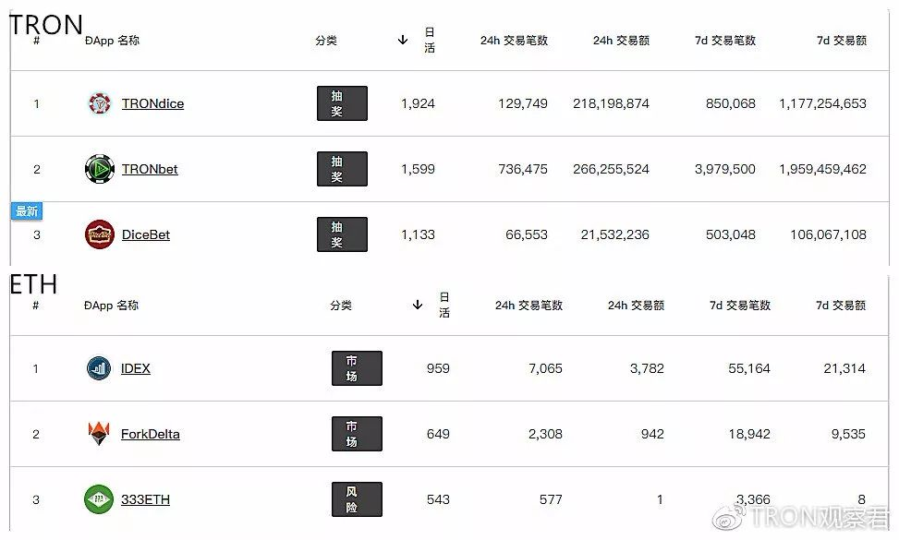This screenshot has width=899, height=540.
Task: Click the 风险 category tag for 333ETH
Action: pos(357,499)
